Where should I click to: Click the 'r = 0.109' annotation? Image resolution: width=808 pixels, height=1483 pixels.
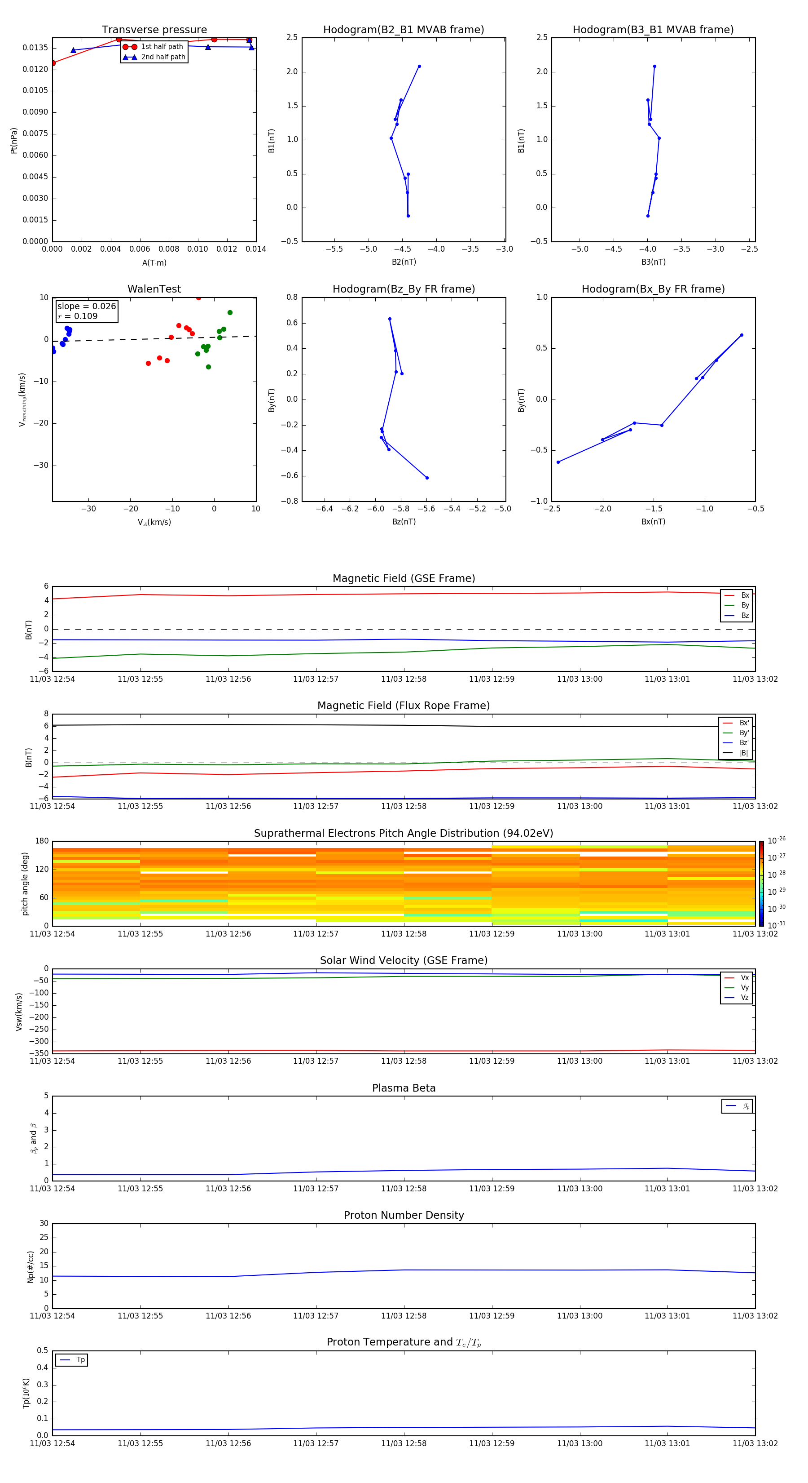tap(78, 316)
